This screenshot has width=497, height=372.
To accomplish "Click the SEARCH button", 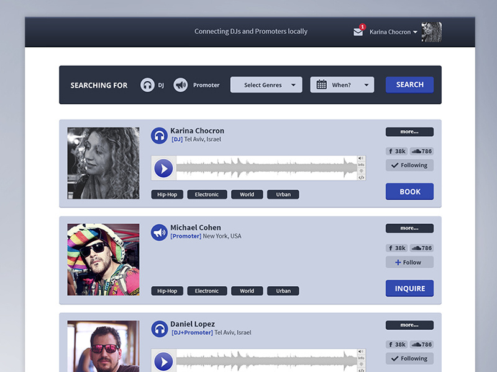I will (409, 84).
